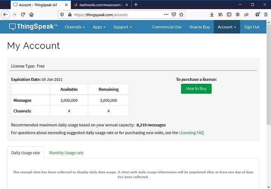
Task: Click the Available column header
Action: point(69,89)
